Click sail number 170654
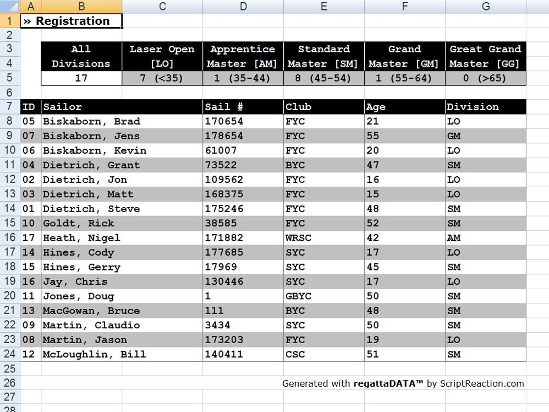This screenshot has height=412, width=549. click(243, 121)
